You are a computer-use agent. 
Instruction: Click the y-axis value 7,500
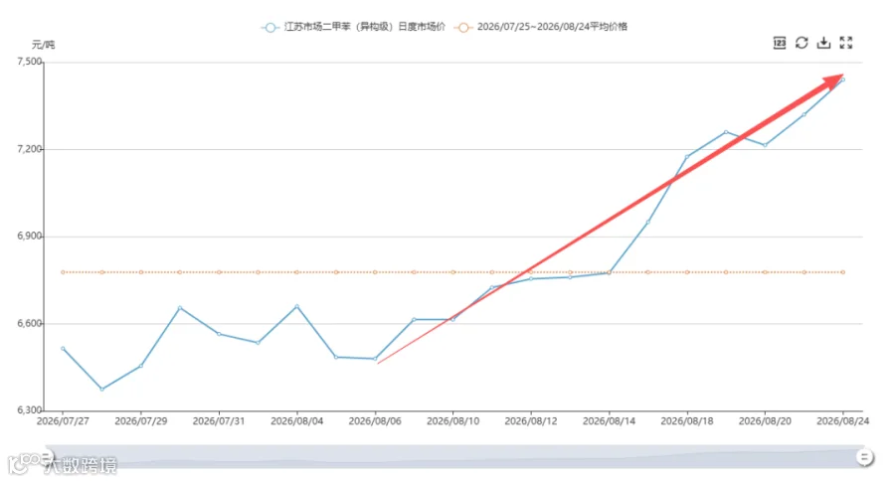(x=30, y=62)
